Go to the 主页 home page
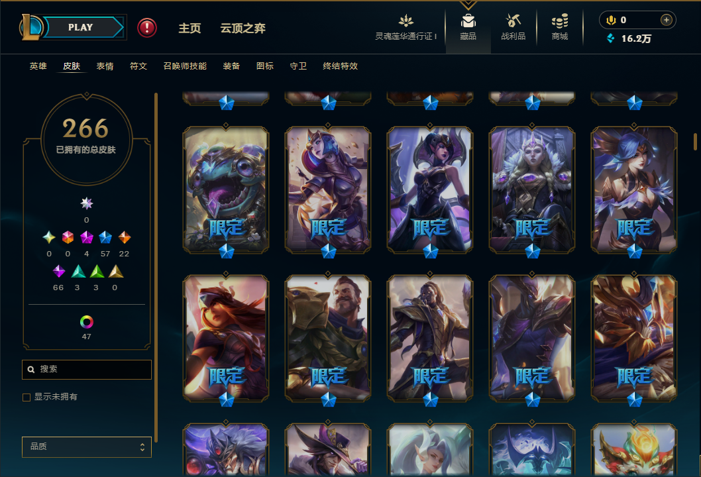 point(189,28)
